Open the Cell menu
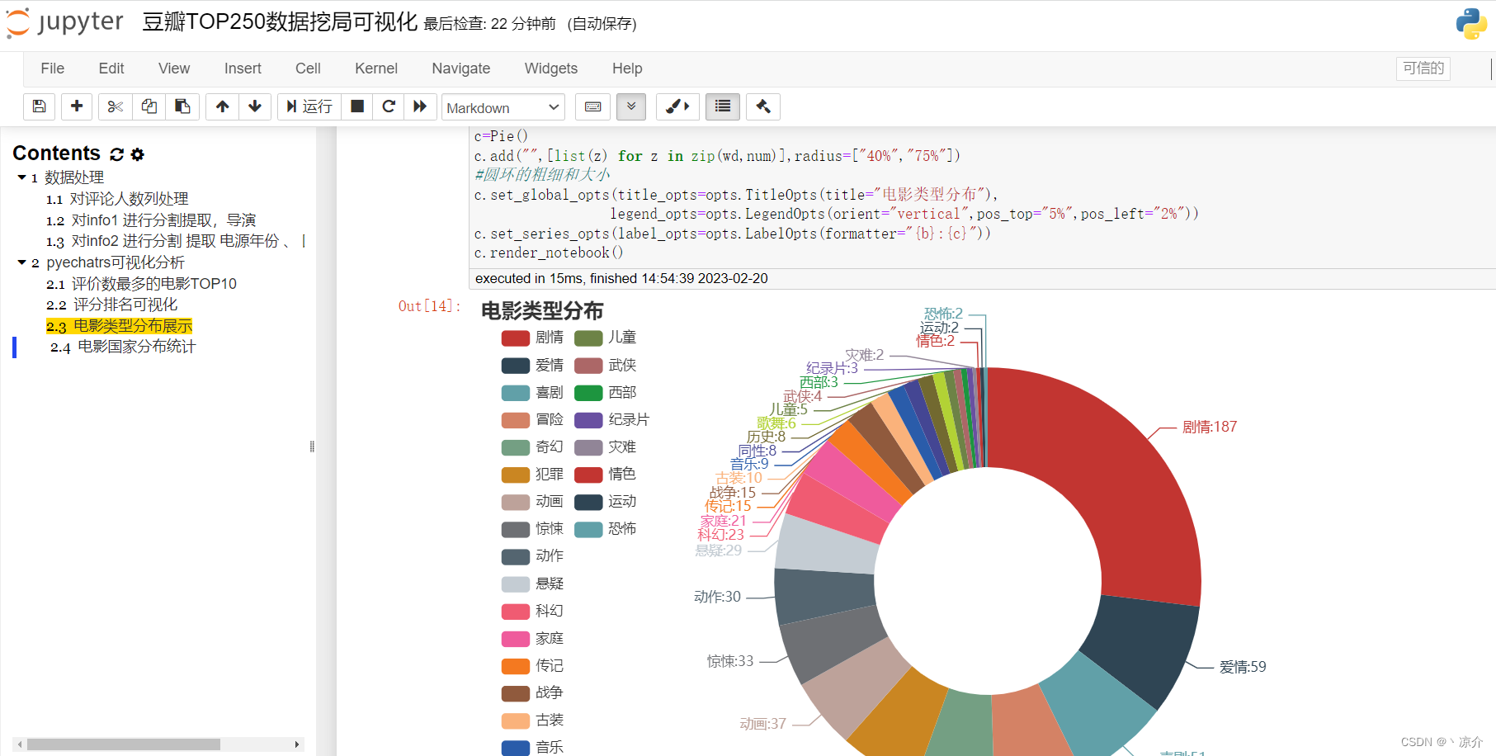 [x=308, y=69]
